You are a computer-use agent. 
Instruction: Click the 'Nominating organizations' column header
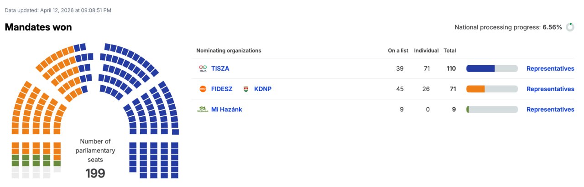coord(229,51)
